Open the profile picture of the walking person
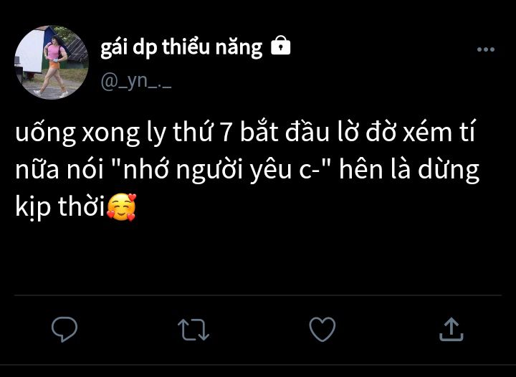Viewport: 516px width, 377px height. coord(52,62)
